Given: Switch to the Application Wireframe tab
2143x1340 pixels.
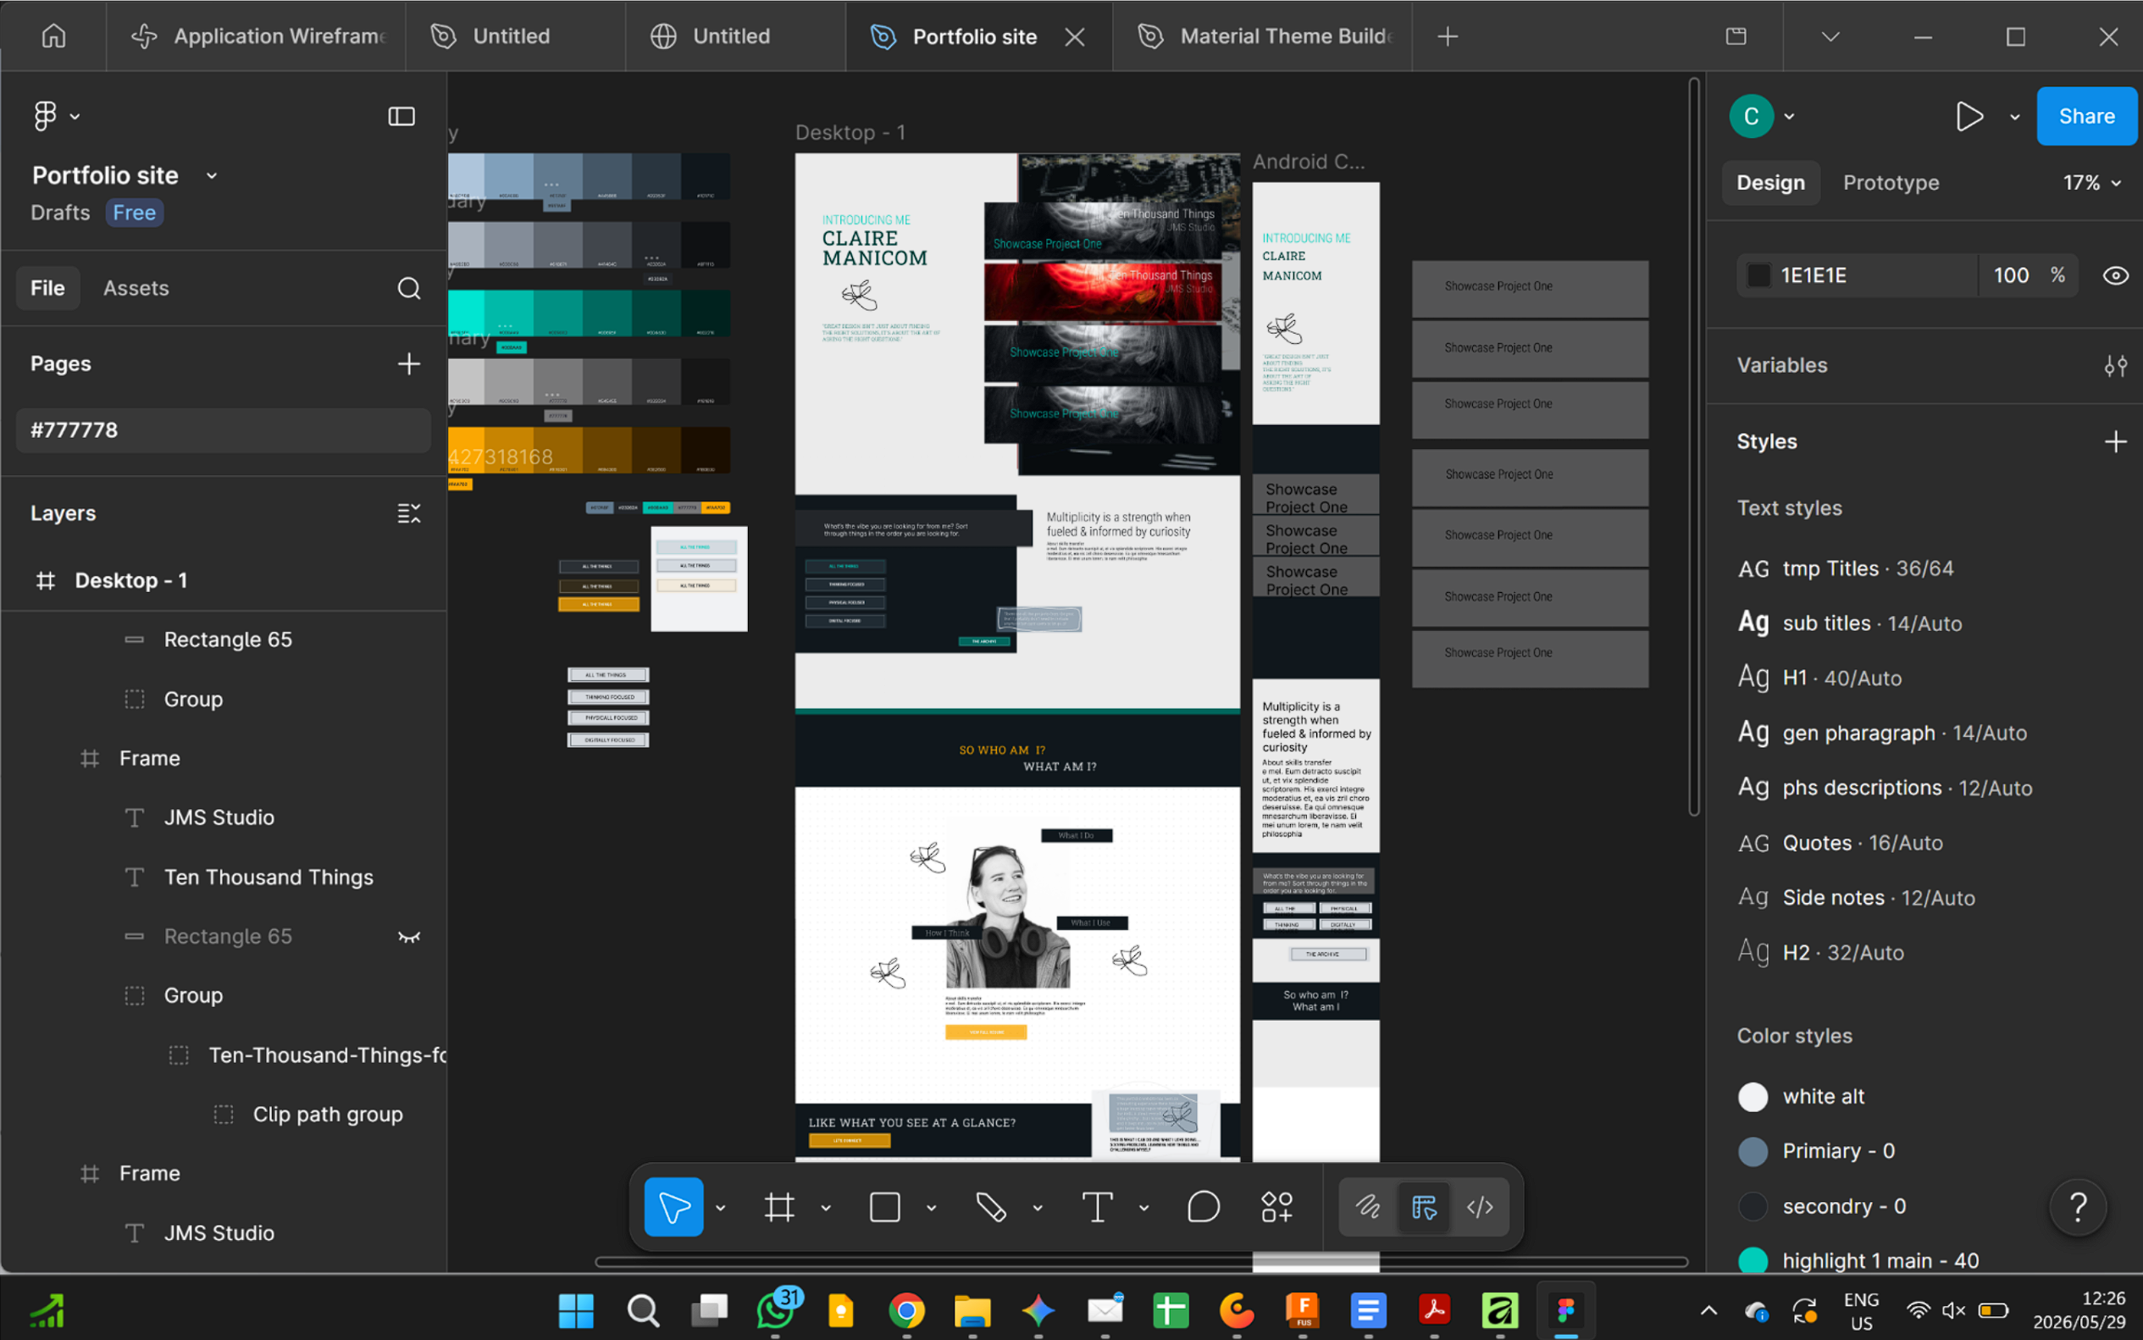Looking at the screenshot, I should click(256, 36).
